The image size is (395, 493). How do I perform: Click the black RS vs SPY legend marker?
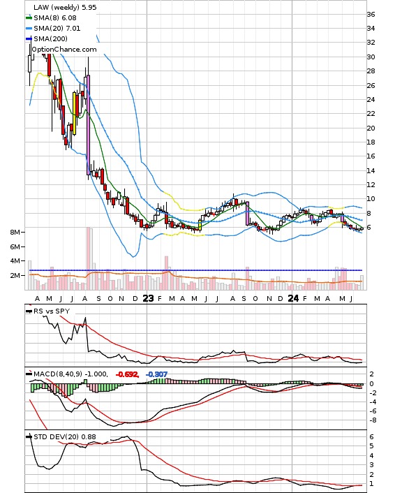[29, 311]
